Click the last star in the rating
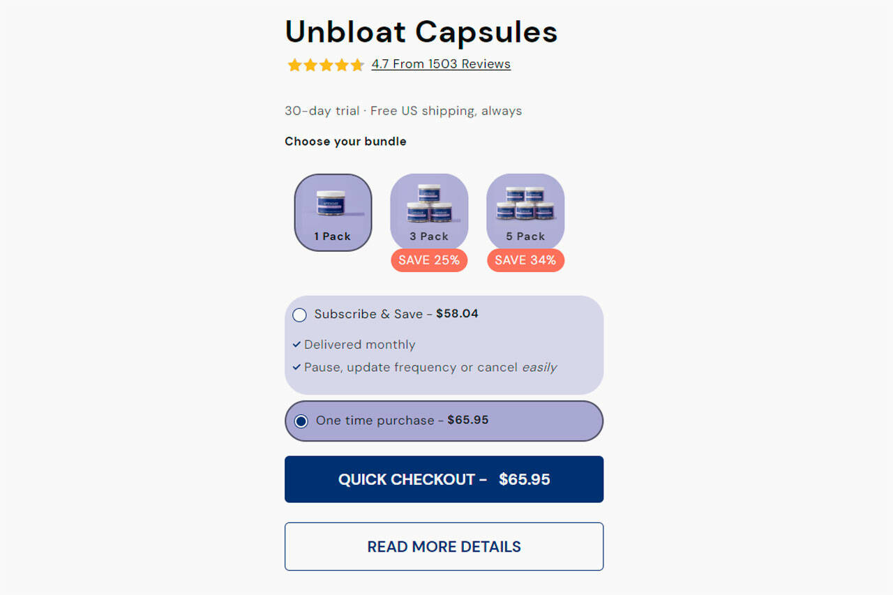Image resolution: width=893 pixels, height=595 pixels. tap(357, 64)
